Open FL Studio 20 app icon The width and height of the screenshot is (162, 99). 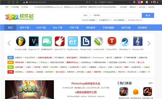pyautogui.click(x=21, y=41)
